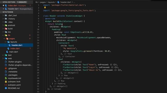
Task: Collapse the lib folder chevron
Action: 3,35
